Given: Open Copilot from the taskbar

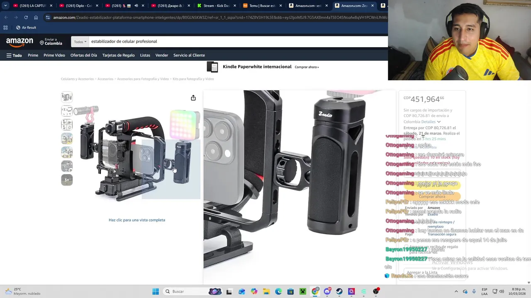Looking at the screenshot, I should click(254, 291).
